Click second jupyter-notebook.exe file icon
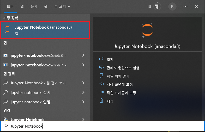Screen dimensions: 205x132 pyautogui.click(x=5, y=65)
